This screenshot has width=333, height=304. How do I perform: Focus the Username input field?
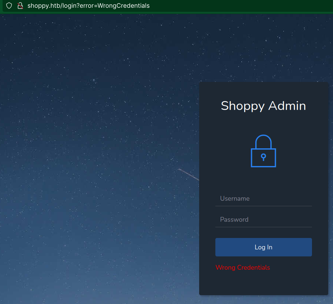click(x=264, y=198)
